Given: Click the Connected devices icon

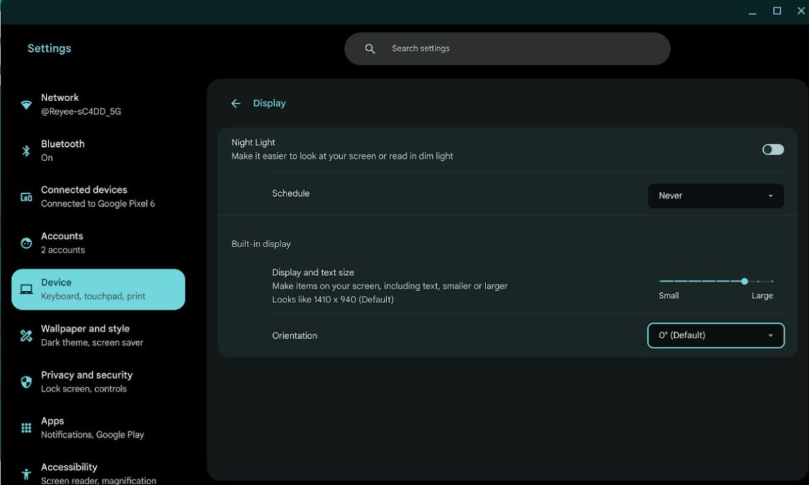Looking at the screenshot, I should [x=26, y=197].
